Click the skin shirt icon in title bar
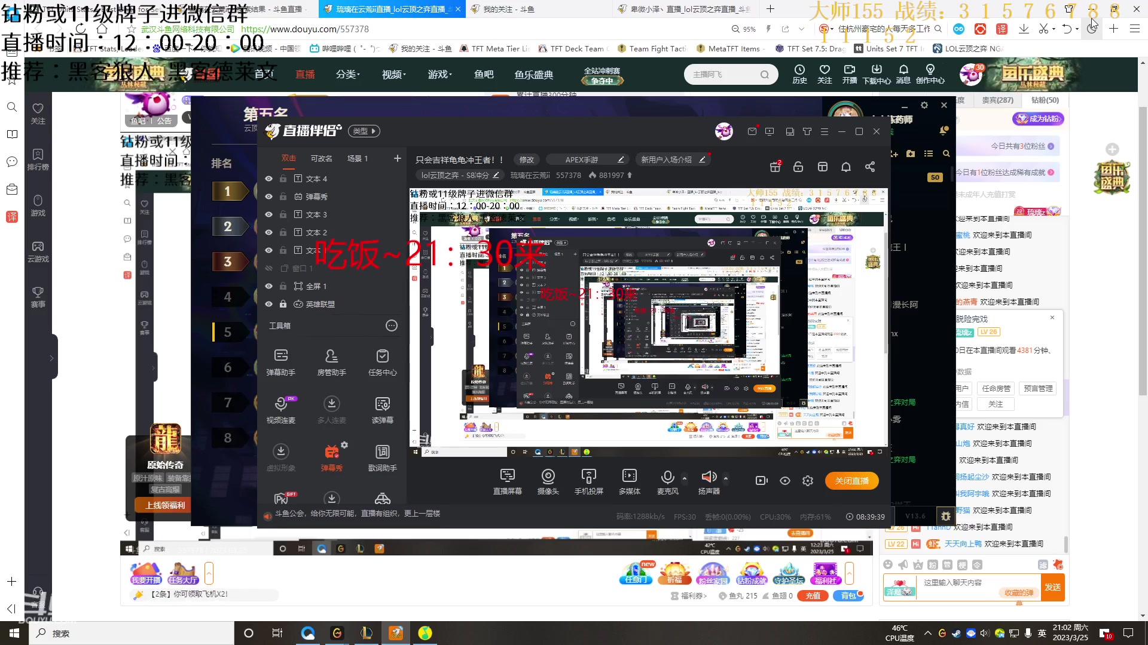1148x645 pixels. click(x=807, y=131)
